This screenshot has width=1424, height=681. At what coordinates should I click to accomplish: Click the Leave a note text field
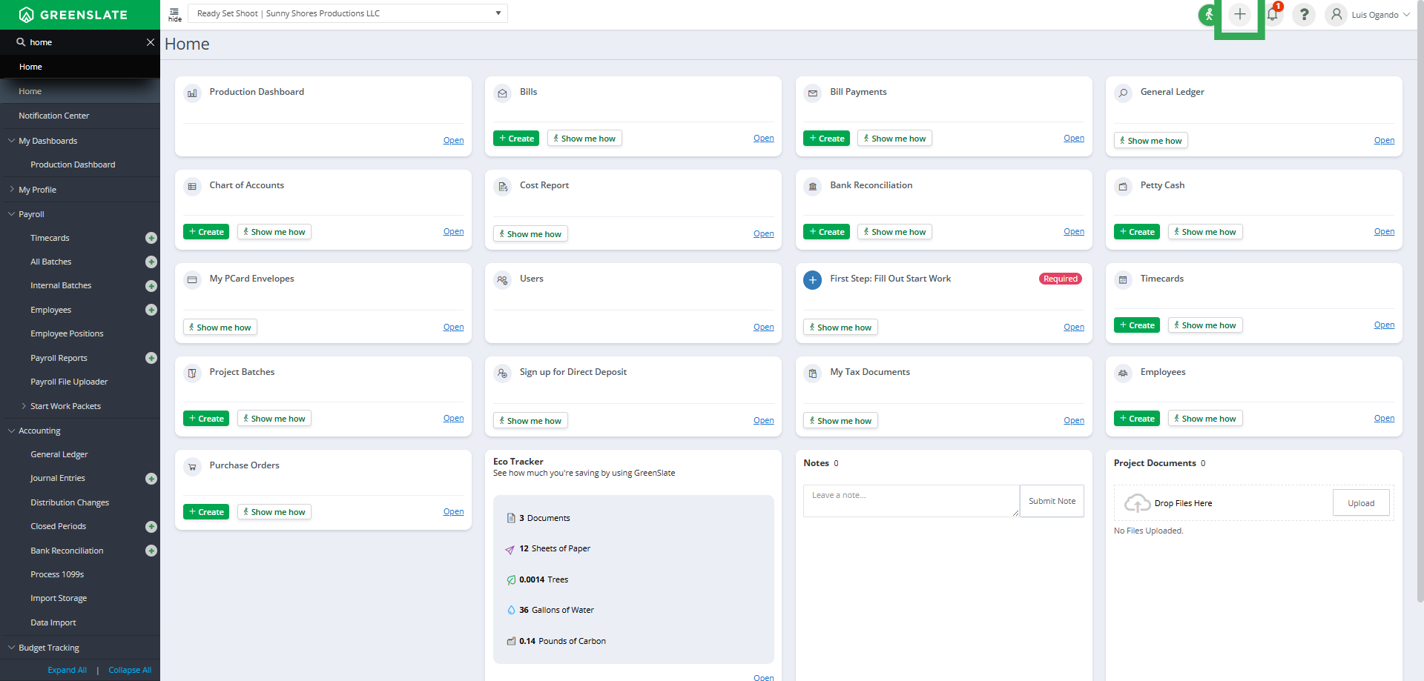[x=911, y=501]
